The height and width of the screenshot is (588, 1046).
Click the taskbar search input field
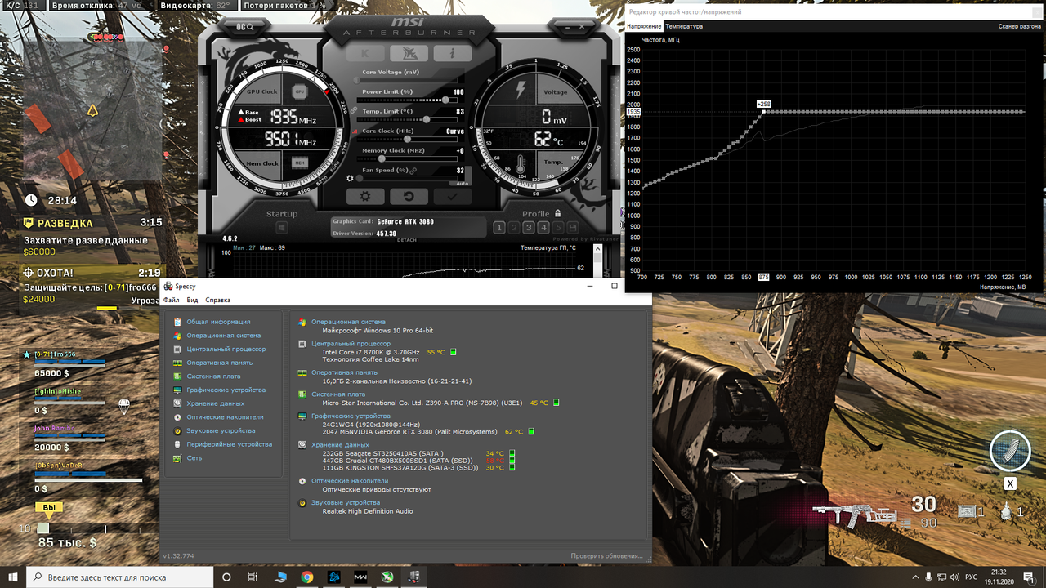pos(119,577)
